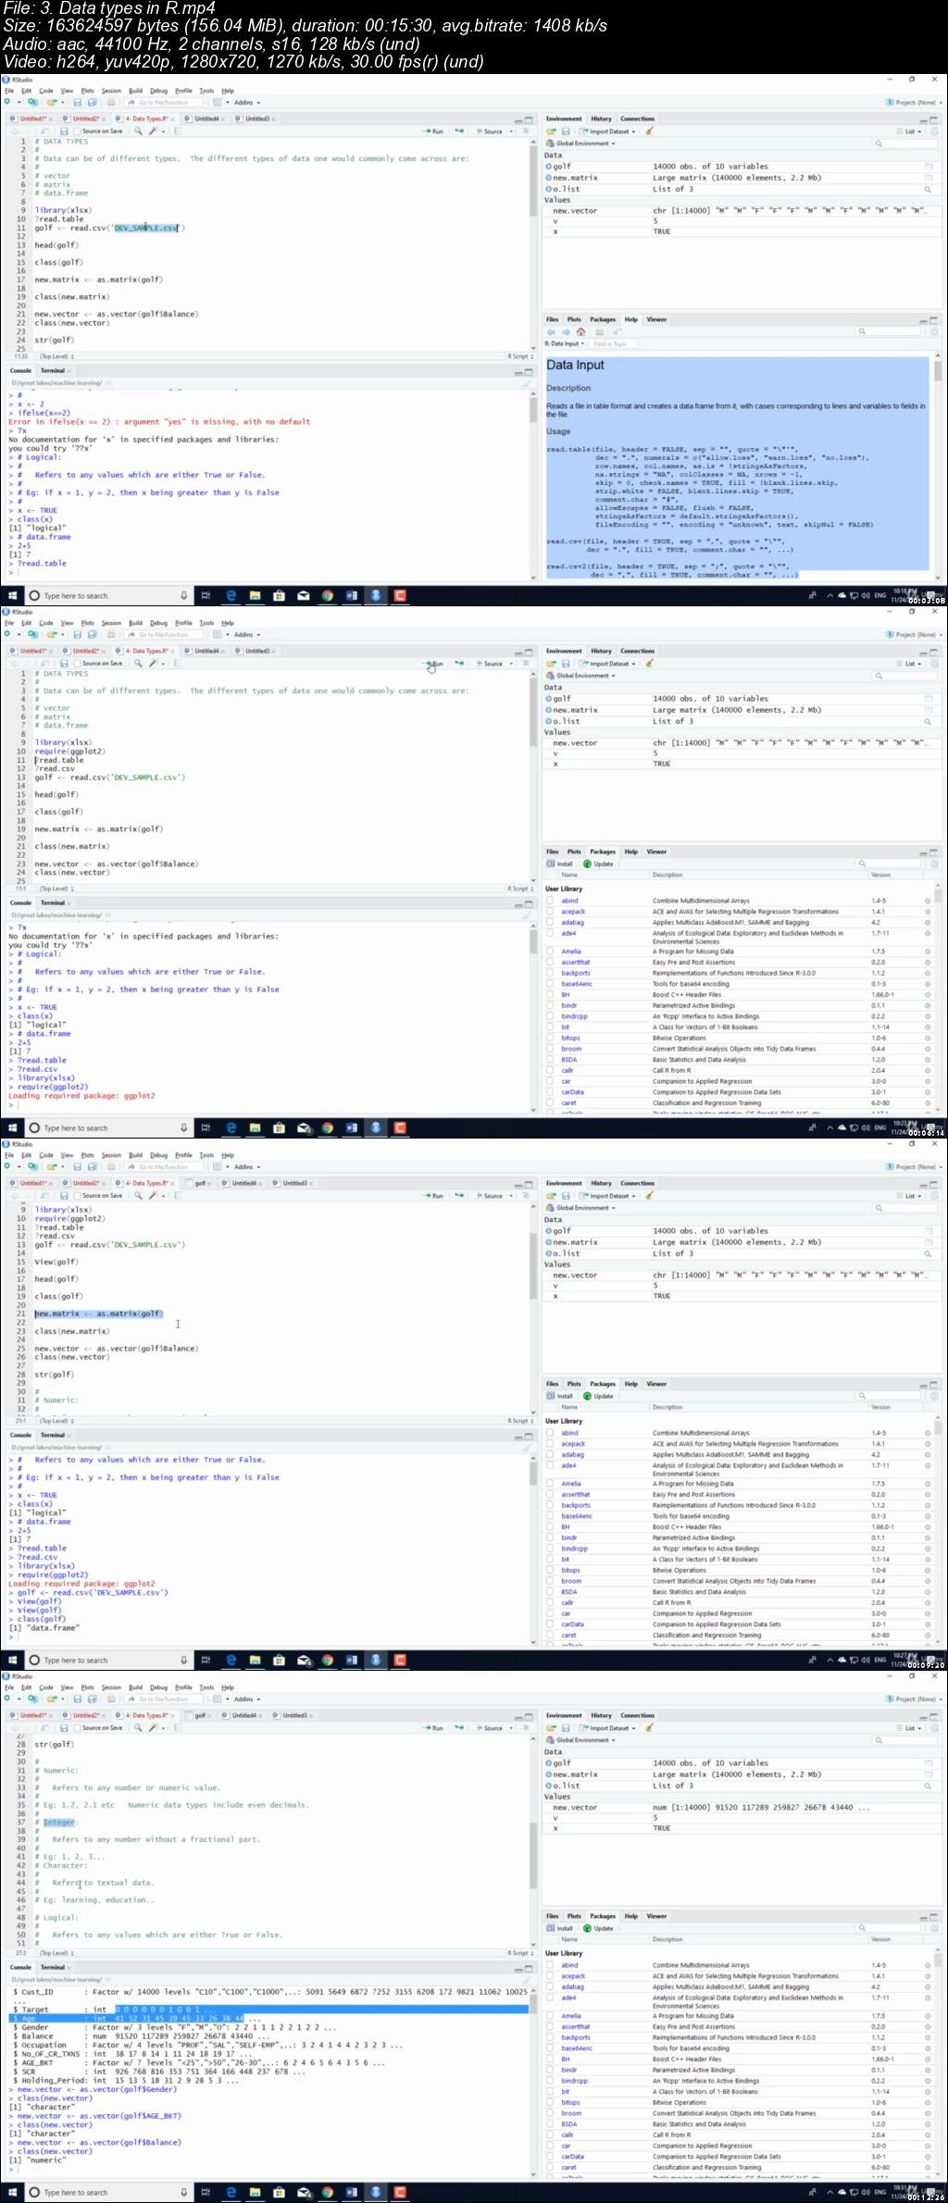Click Update packages icon in the 00:06:14 frame
This screenshot has width=948, height=2203.
pyautogui.click(x=598, y=864)
